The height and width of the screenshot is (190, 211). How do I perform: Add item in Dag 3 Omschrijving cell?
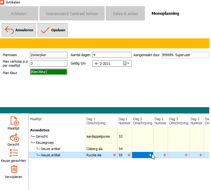(x=186, y=155)
